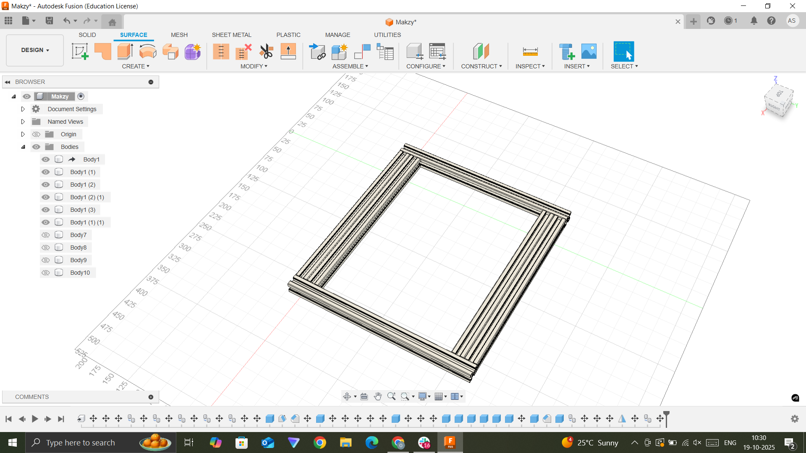Select the Create Sketch tool
Screen dimensions: 806x453
tap(80, 51)
